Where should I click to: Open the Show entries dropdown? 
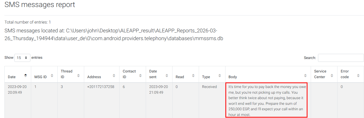pyautogui.click(x=22, y=58)
